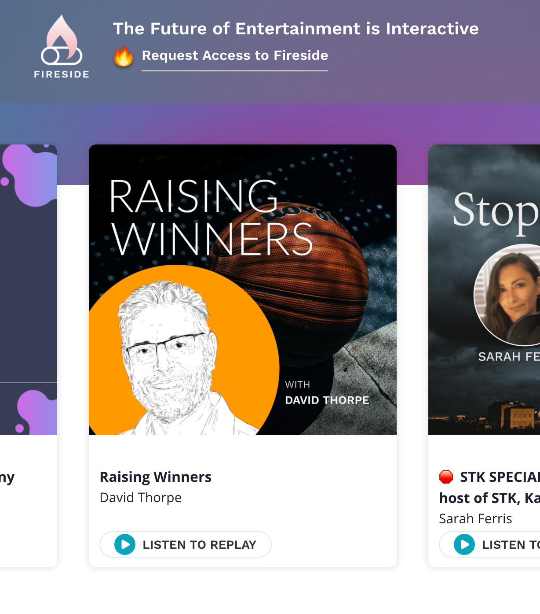Open the Stop cover art with stormy sky
The image size is (540, 614).
pos(484,290)
